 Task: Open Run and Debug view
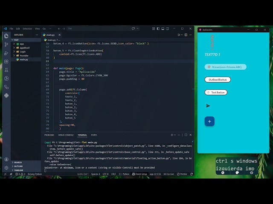[6, 53]
